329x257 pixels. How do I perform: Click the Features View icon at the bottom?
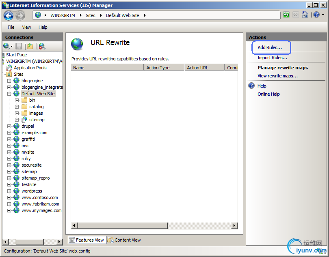(72, 240)
